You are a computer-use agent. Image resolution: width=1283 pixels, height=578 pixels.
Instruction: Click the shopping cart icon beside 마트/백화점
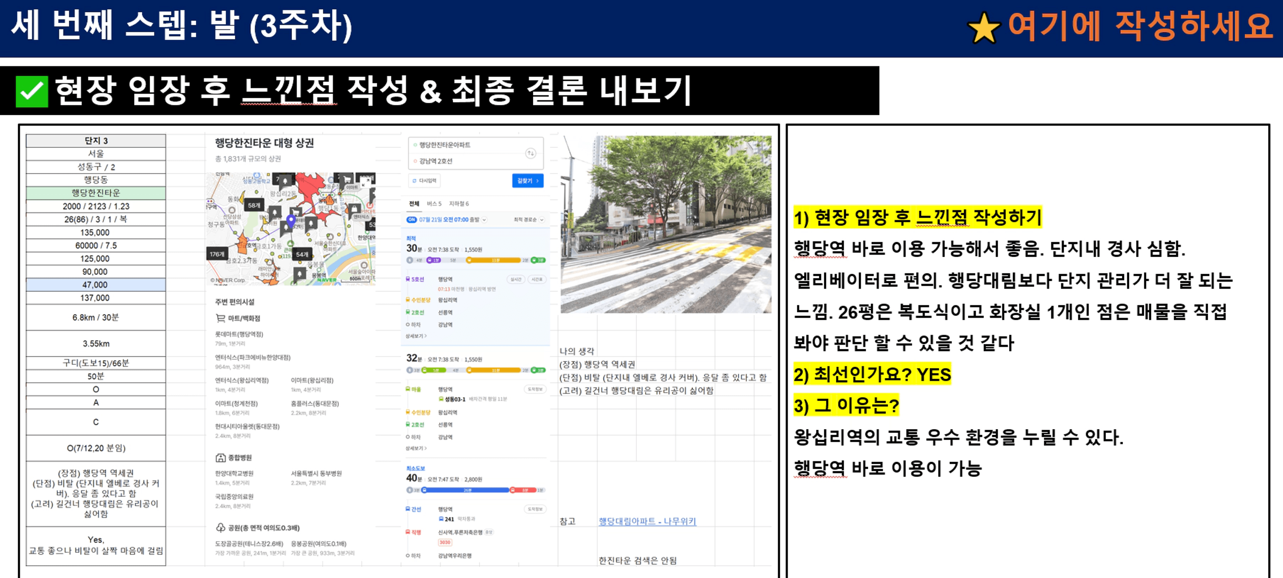220,318
